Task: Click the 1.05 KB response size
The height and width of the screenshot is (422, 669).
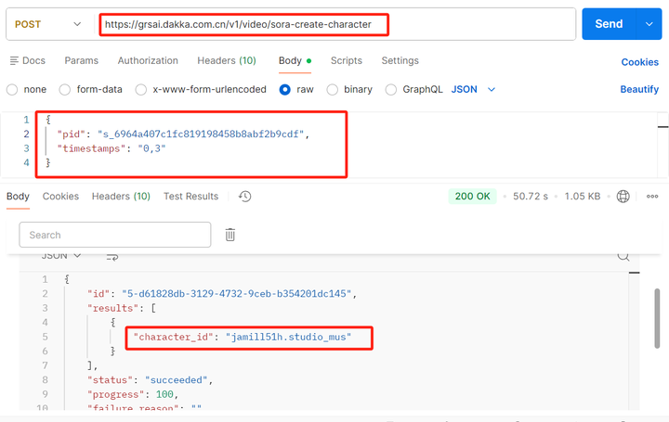Action: point(583,197)
